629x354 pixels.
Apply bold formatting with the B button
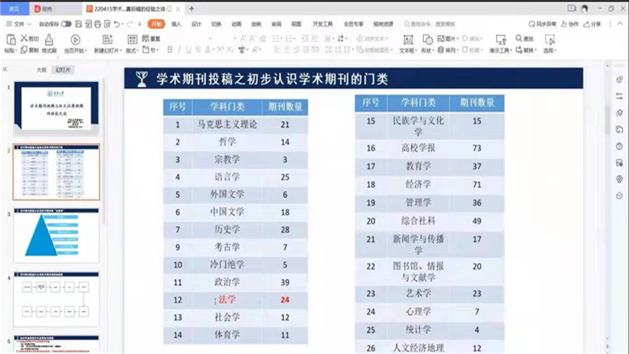(169, 50)
